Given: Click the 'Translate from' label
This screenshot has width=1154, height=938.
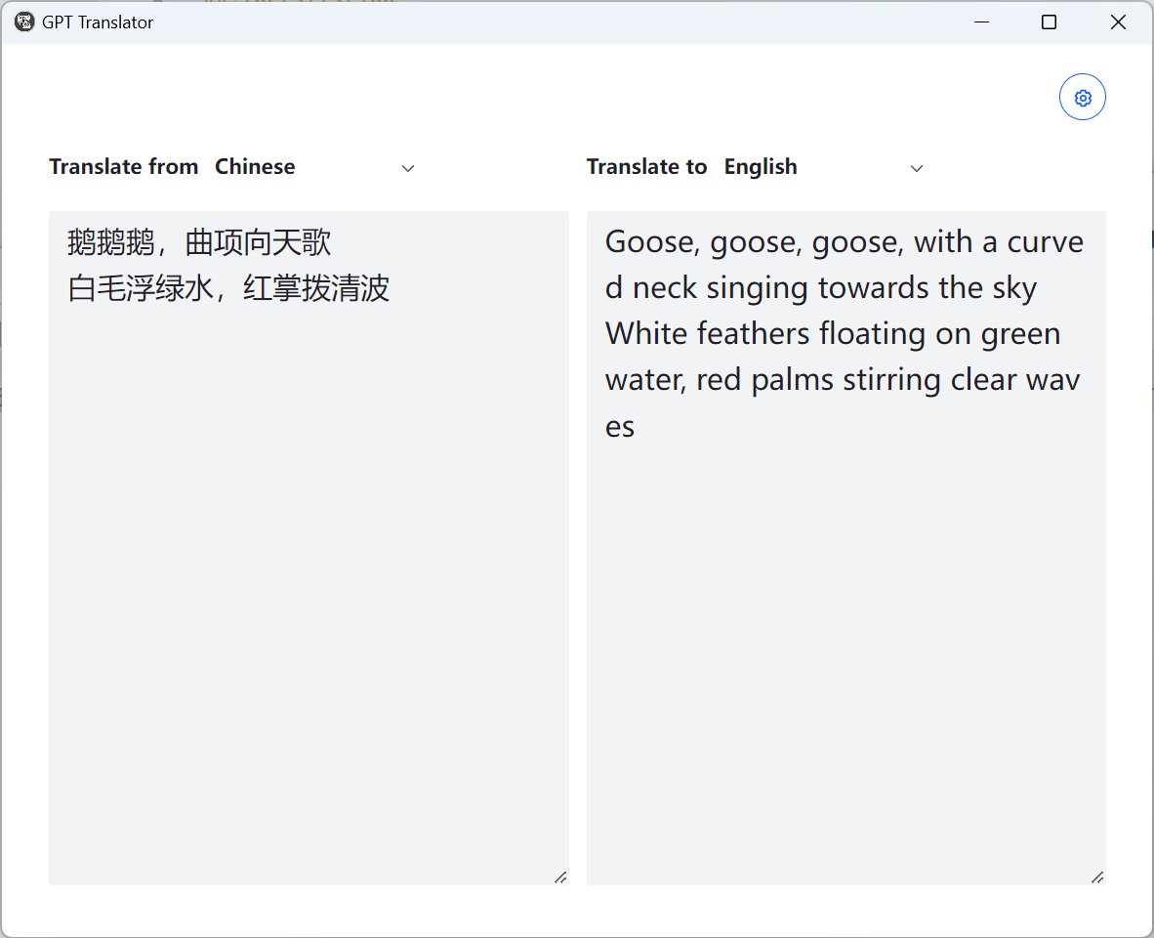Looking at the screenshot, I should click(x=124, y=167).
